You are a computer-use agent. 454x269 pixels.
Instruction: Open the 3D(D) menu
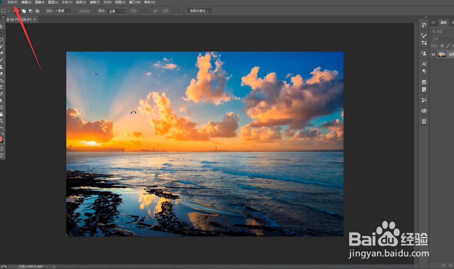point(107,2)
